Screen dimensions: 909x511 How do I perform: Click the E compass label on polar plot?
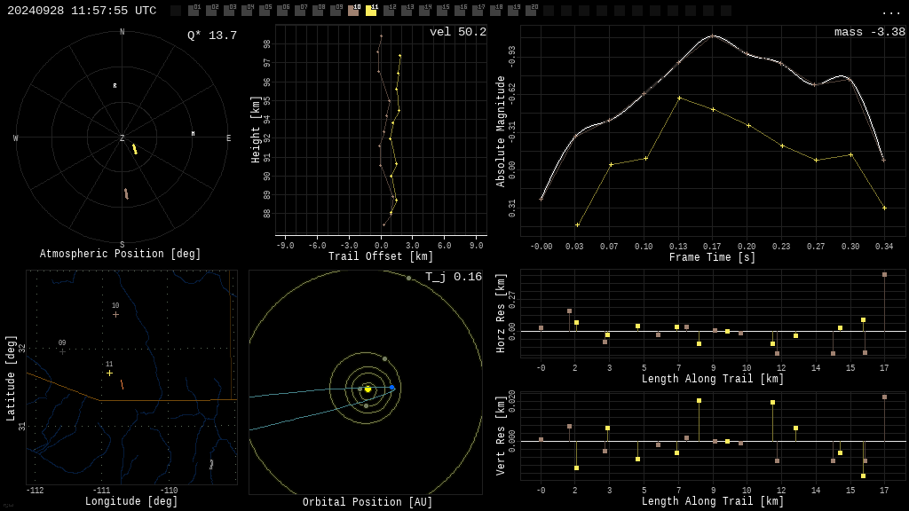(x=228, y=138)
